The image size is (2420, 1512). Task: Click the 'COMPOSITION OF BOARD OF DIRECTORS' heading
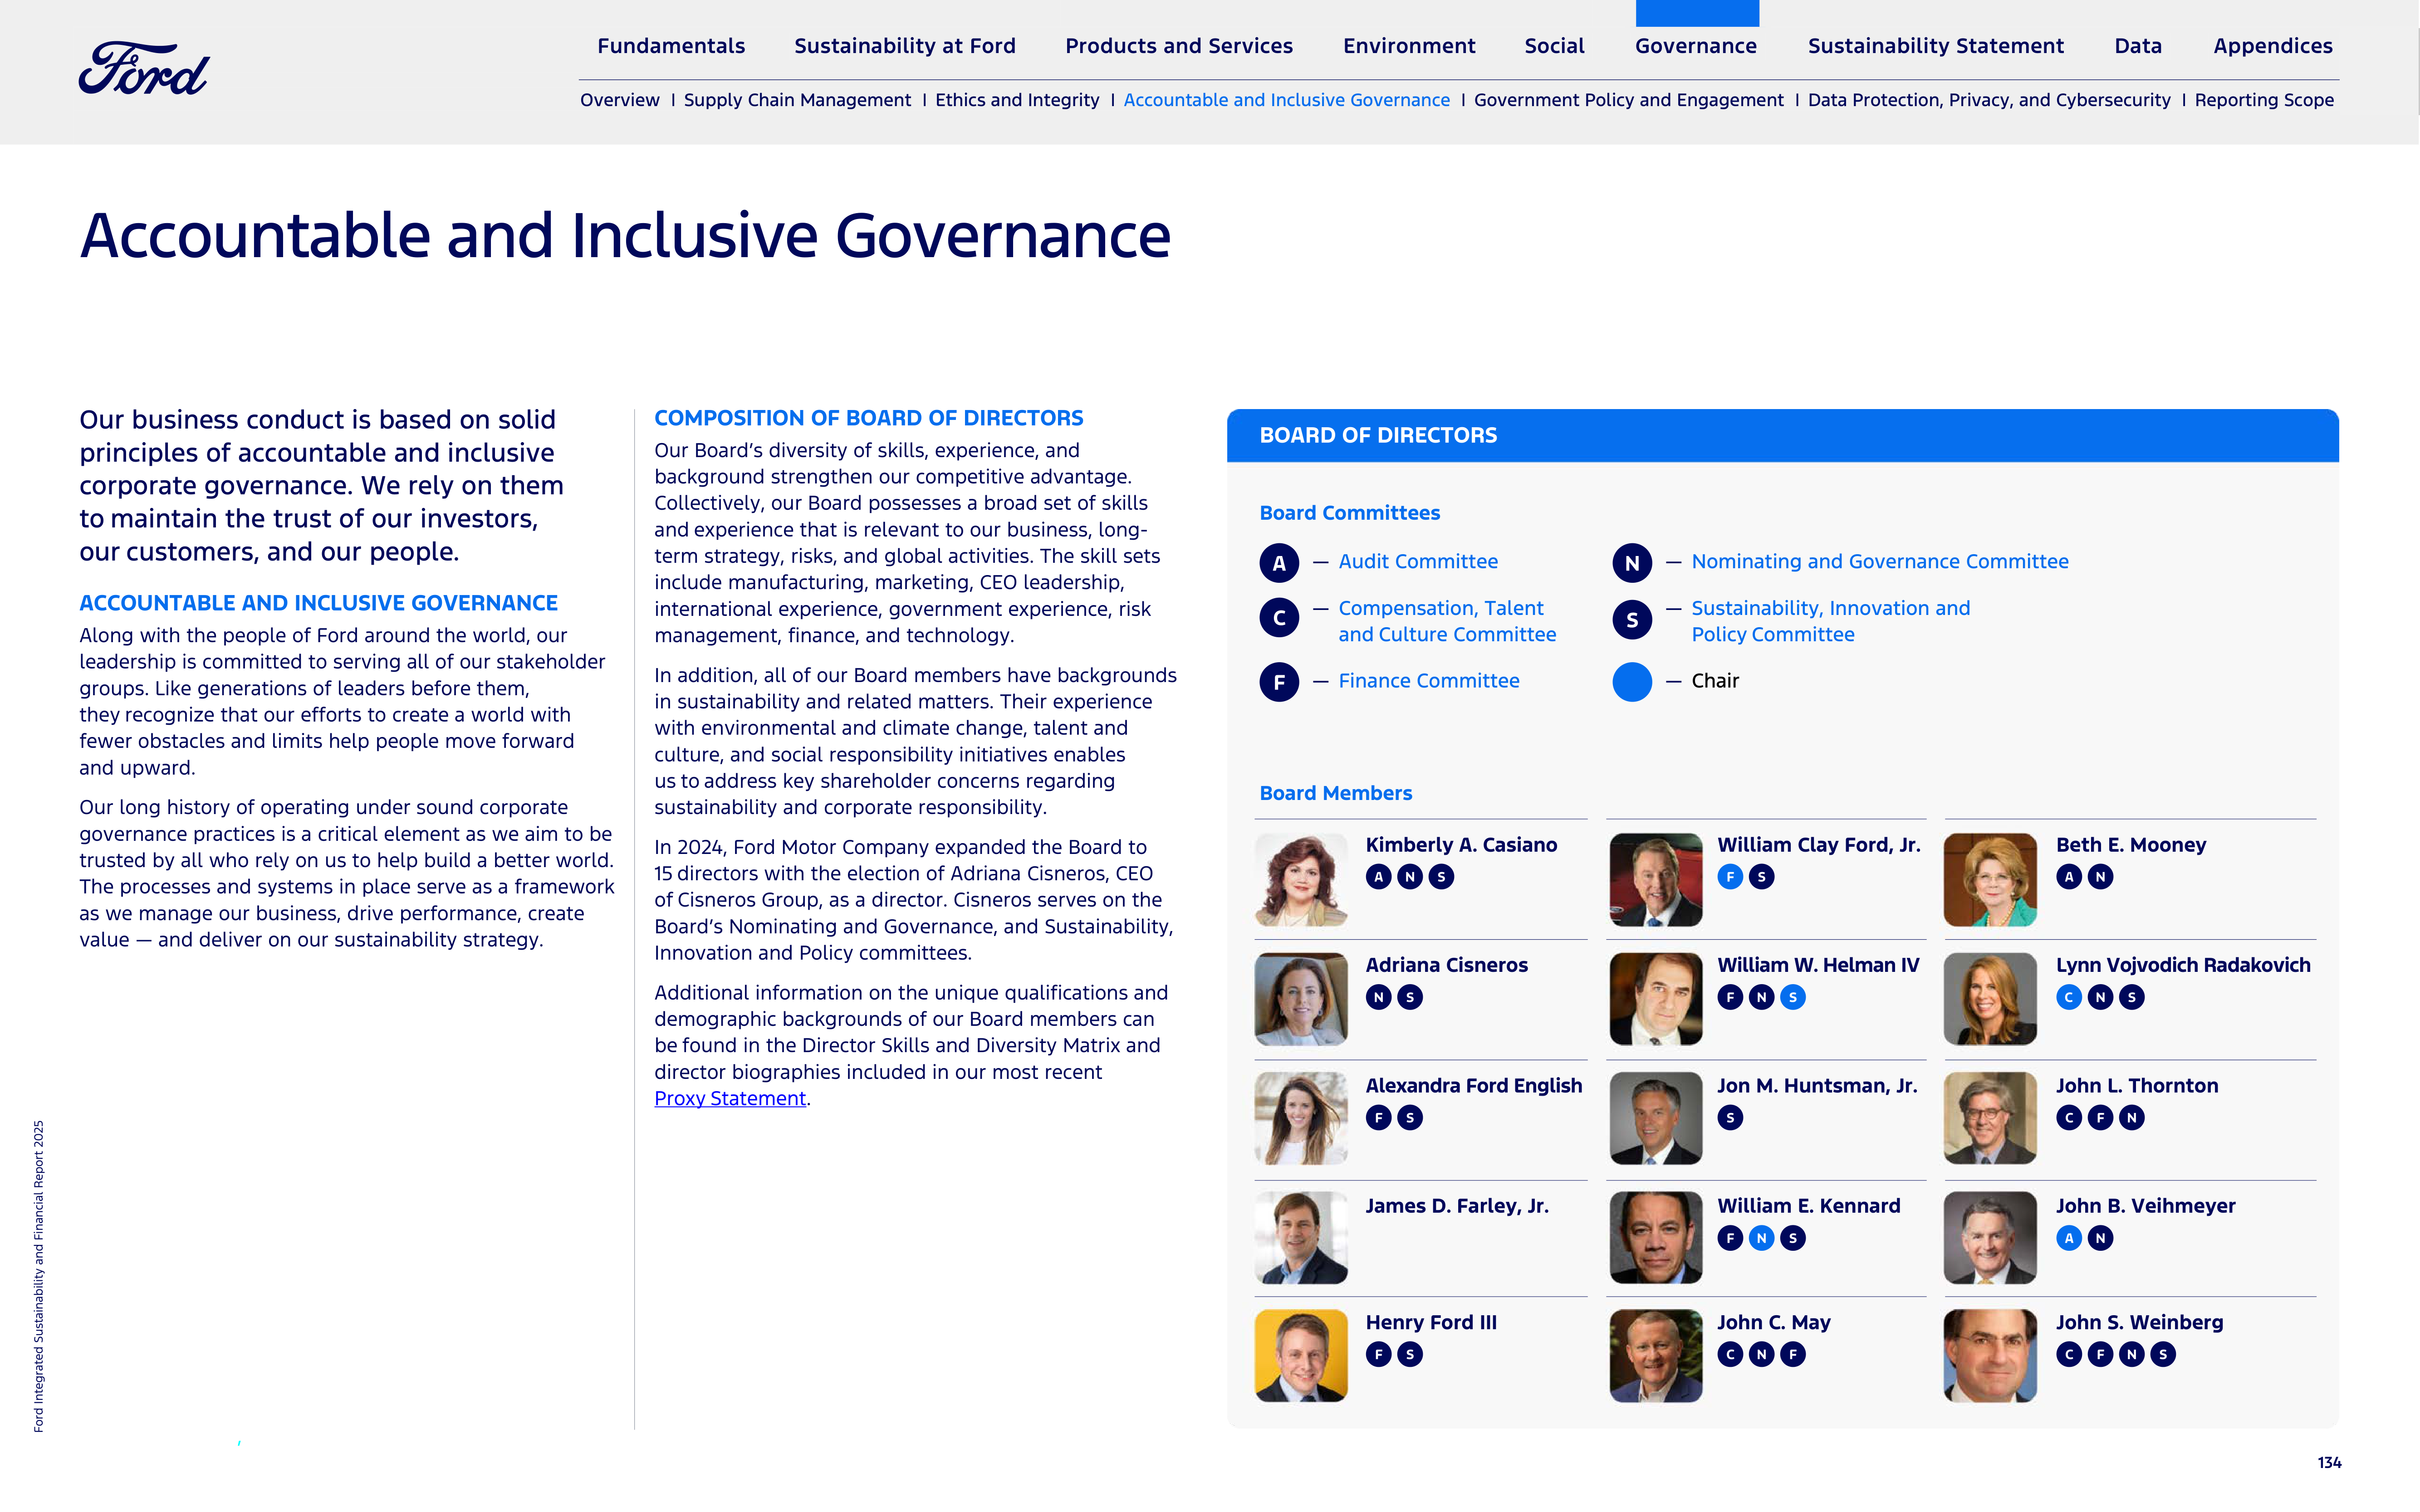(868, 418)
